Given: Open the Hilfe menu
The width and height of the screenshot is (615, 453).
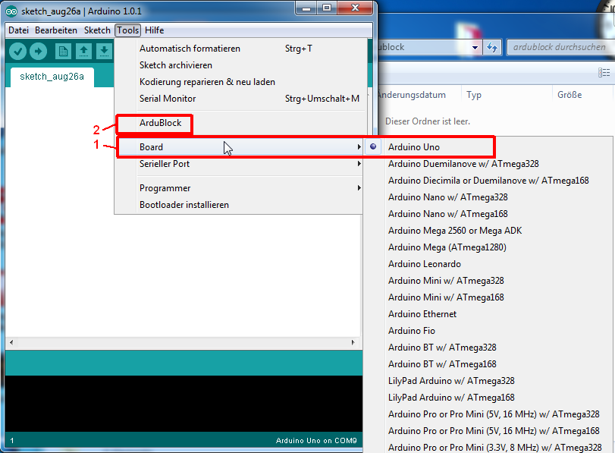Looking at the screenshot, I should [x=154, y=30].
